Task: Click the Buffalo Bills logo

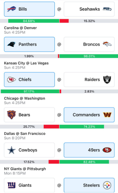Action: pos(11,9)
